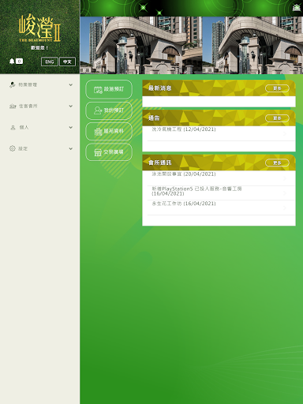
Task: Click the 通告 section title
Action: pos(154,118)
